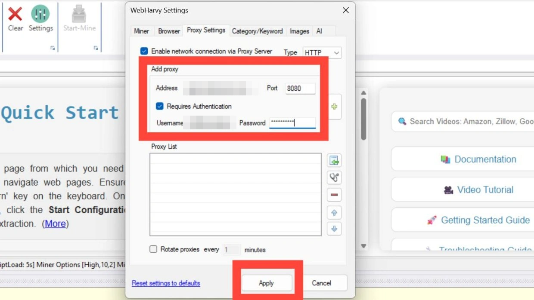The image size is (534, 300).
Task: Click the books icon next to Documentation
Action: [445, 159]
